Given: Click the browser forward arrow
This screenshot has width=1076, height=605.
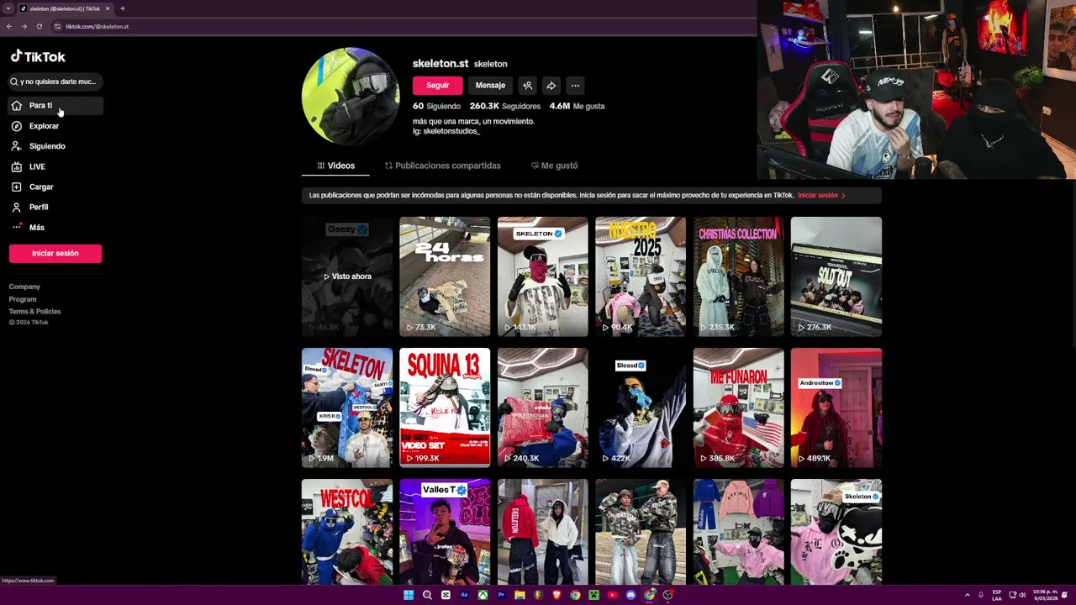Looking at the screenshot, I should [x=24, y=26].
